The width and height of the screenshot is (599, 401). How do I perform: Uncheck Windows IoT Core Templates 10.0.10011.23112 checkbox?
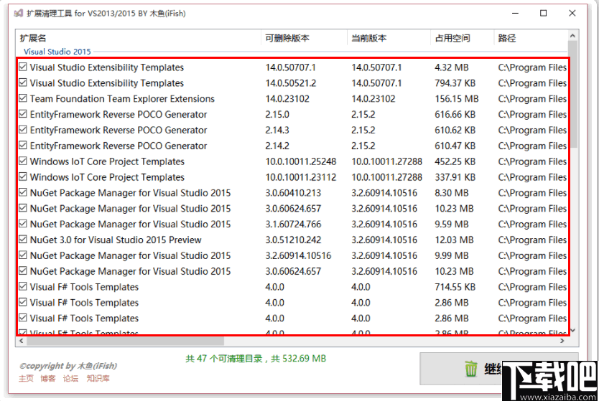[x=23, y=176]
